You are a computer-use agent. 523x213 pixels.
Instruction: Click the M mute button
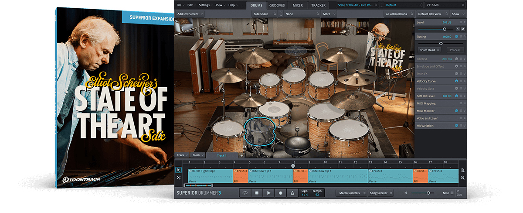point(462,29)
